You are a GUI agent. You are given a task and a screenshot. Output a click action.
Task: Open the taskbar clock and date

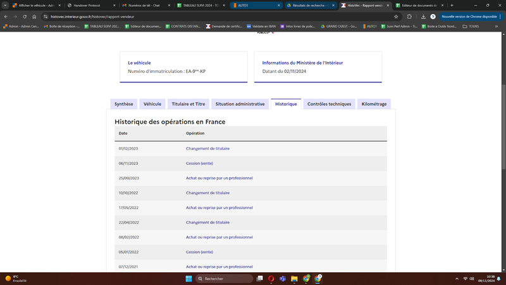pyautogui.click(x=486, y=279)
